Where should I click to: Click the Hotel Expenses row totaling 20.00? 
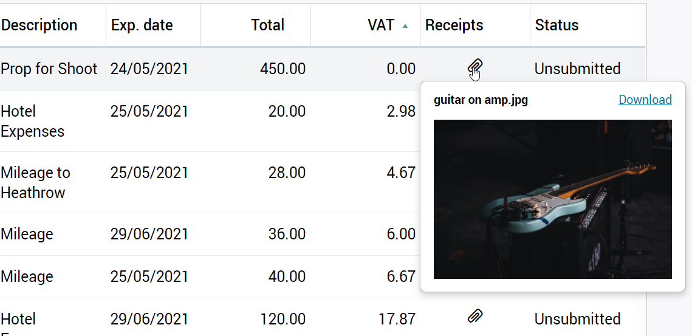(210, 121)
